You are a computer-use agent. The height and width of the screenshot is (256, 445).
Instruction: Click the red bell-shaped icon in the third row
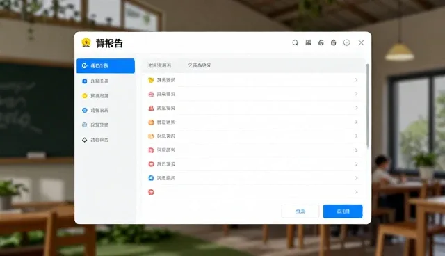151,108
